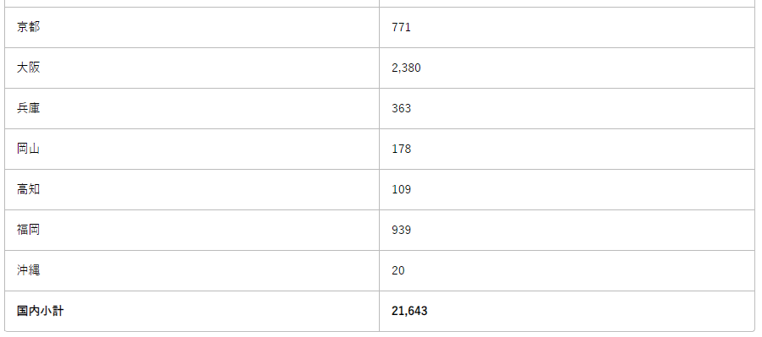Click blank space right of 2,380
This screenshot has height=337, width=762.
[584, 68]
